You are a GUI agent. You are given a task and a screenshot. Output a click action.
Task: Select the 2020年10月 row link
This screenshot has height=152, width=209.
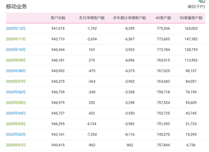click(x=16, y=50)
